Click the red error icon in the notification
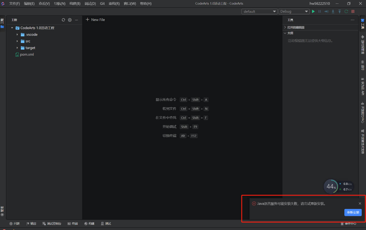Screen dimensions: 366x230 coord(254,203)
